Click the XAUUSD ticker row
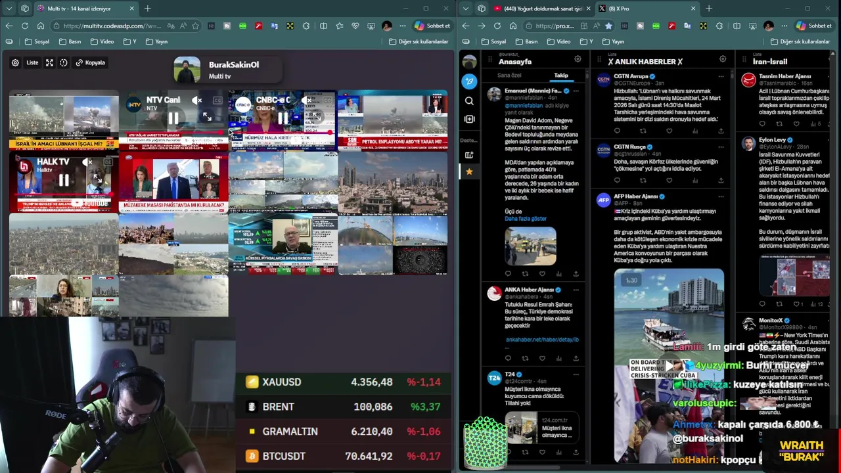Screen dimensions: 841x473 (343, 382)
